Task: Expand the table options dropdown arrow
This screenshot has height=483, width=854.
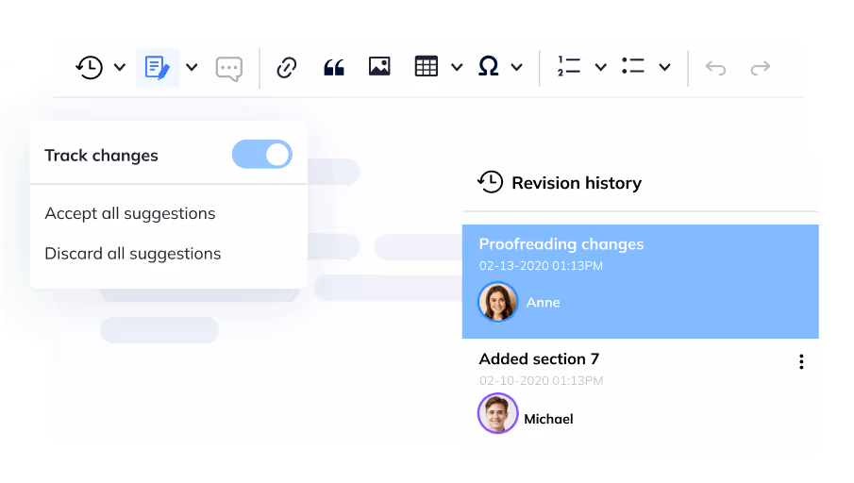Action: point(457,67)
